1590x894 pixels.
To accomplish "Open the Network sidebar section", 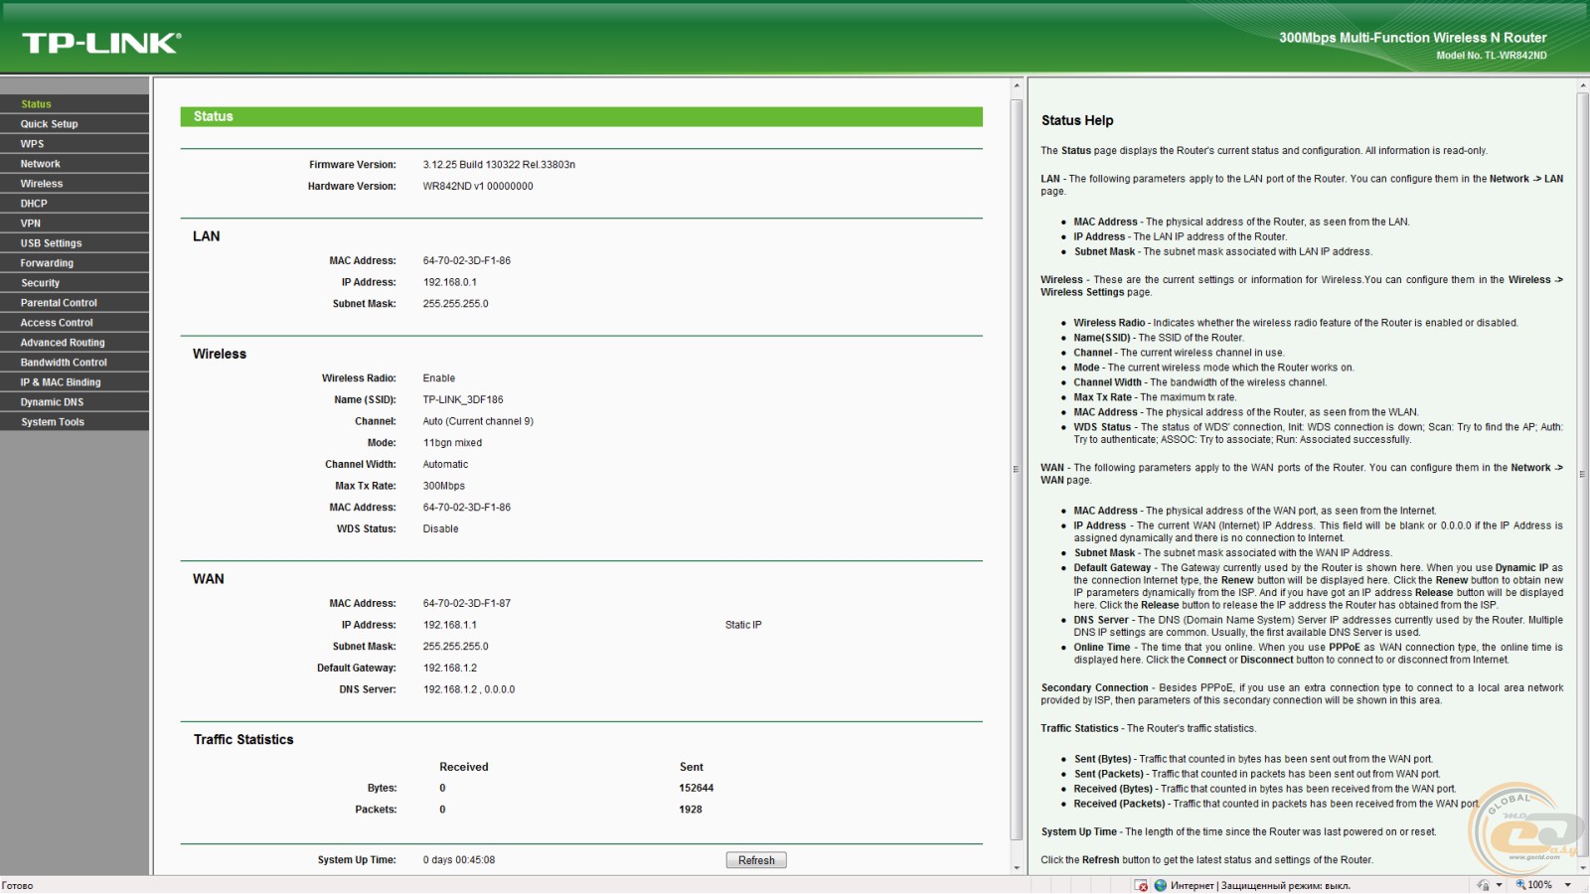I will click(75, 164).
